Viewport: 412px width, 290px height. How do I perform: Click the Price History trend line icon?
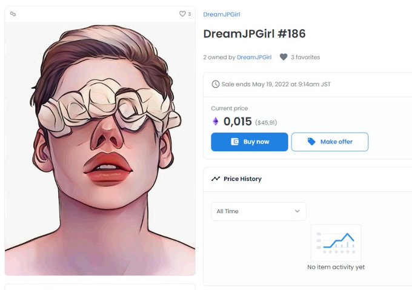pos(216,179)
